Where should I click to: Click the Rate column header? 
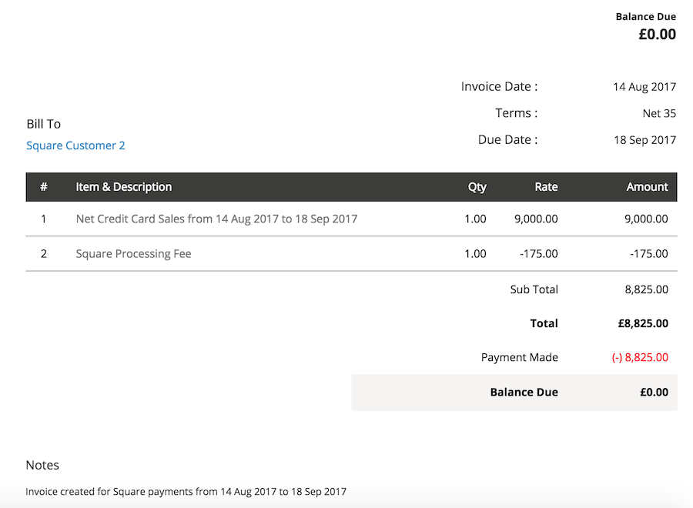click(x=546, y=187)
